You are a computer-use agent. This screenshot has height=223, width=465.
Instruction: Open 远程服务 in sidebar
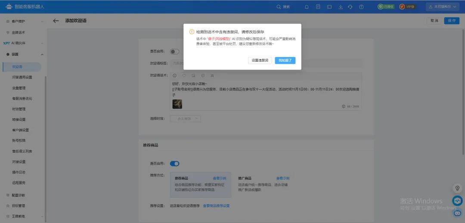click(x=19, y=183)
